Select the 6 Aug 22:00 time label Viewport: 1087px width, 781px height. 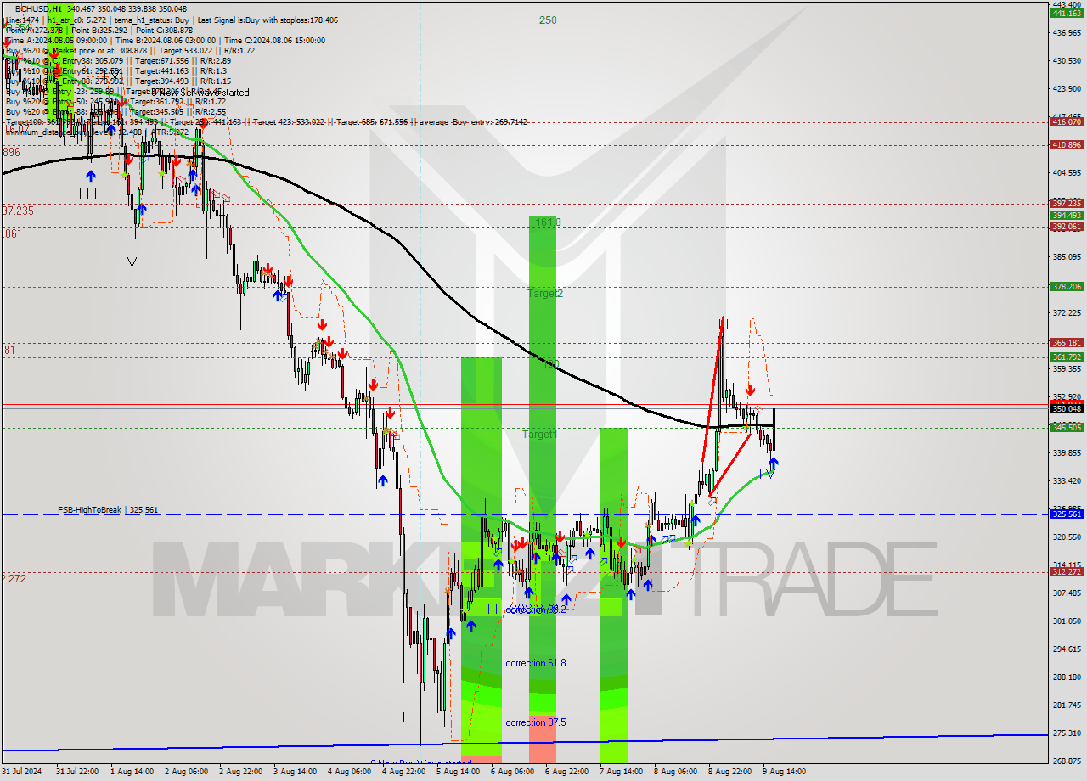(566, 772)
